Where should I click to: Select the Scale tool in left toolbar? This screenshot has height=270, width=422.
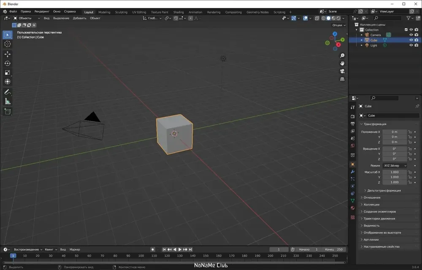(x=7, y=73)
